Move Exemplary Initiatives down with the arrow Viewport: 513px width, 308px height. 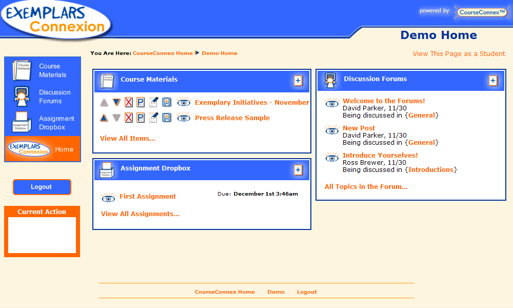click(x=116, y=103)
